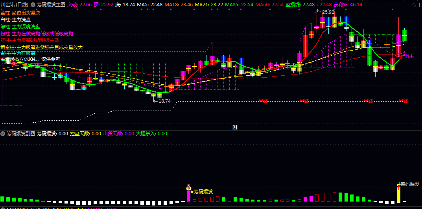Click the 顶: 25.92 value in header
This screenshot has width=422, height=209.
[103, 5]
